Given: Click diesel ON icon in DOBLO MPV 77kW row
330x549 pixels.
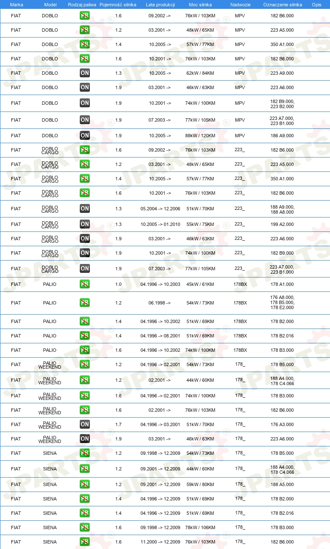Looking at the screenshot, I should (x=85, y=120).
